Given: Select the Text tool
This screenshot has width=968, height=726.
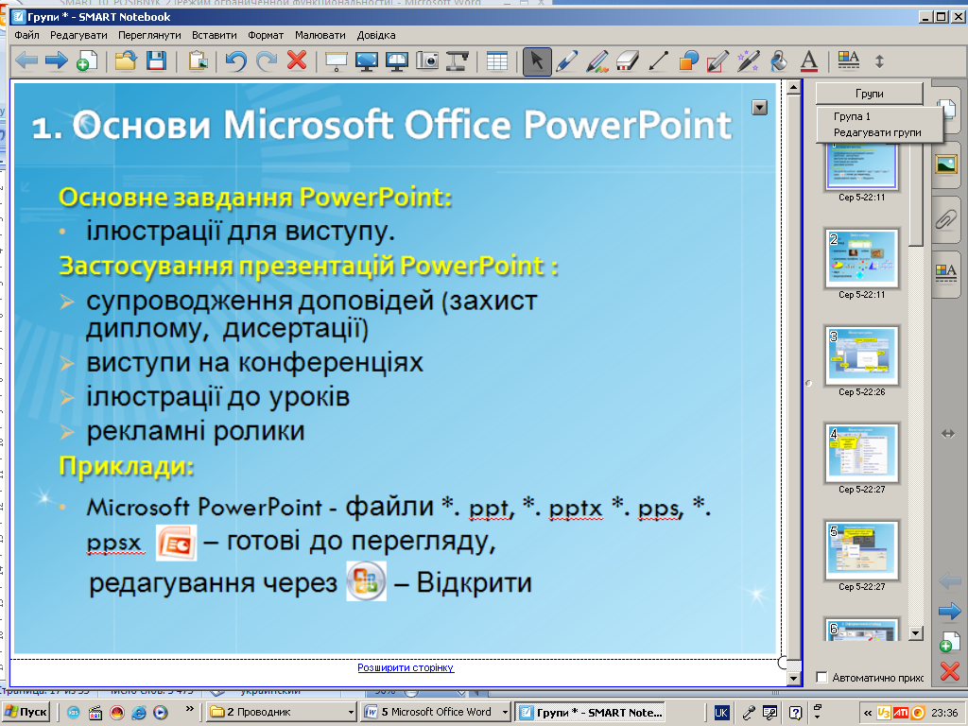Looking at the screenshot, I should [809, 61].
